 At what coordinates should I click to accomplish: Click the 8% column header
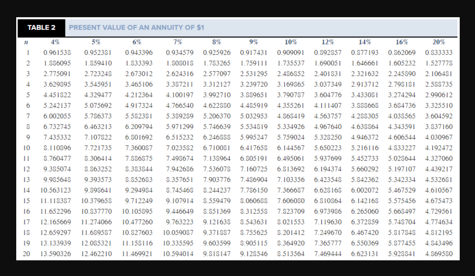[x=217, y=42]
